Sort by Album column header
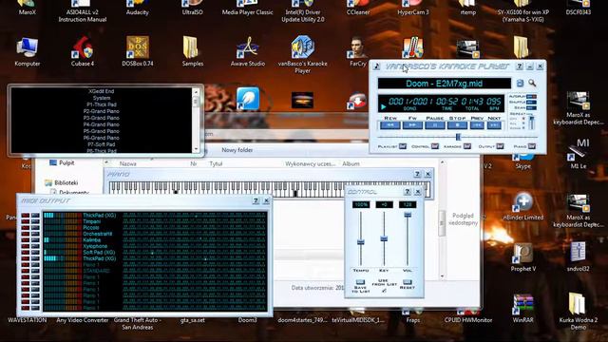The height and width of the screenshot is (342, 608). point(351,164)
